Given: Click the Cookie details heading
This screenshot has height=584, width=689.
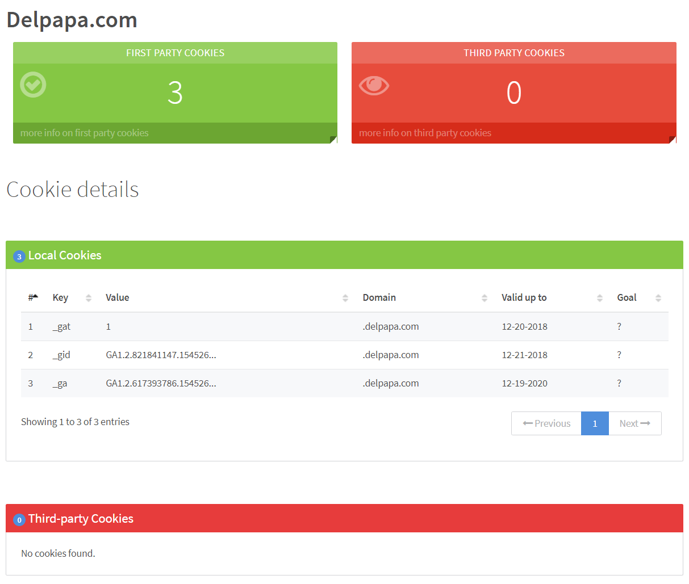Looking at the screenshot, I should click(x=73, y=190).
